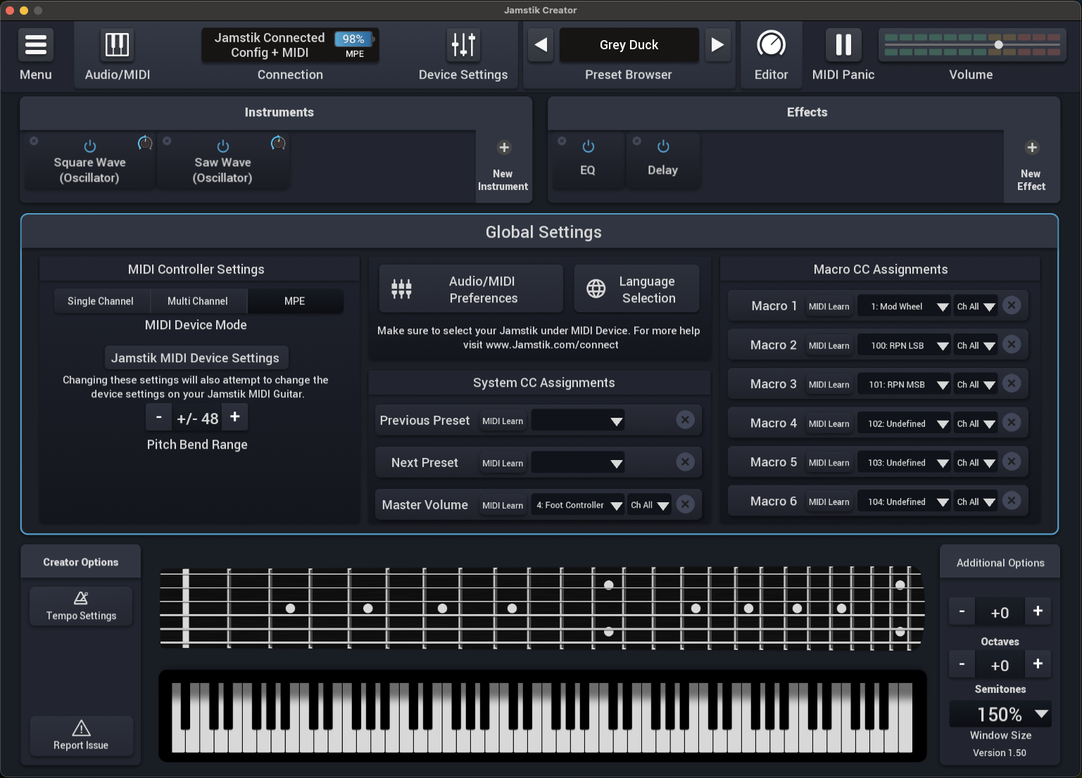
Task: Open Grey Duck preset browser
Action: pyautogui.click(x=629, y=45)
